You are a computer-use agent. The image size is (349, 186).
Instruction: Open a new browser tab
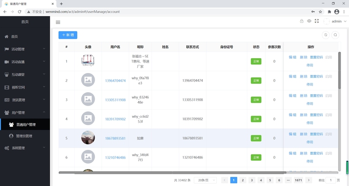pos(61,4)
